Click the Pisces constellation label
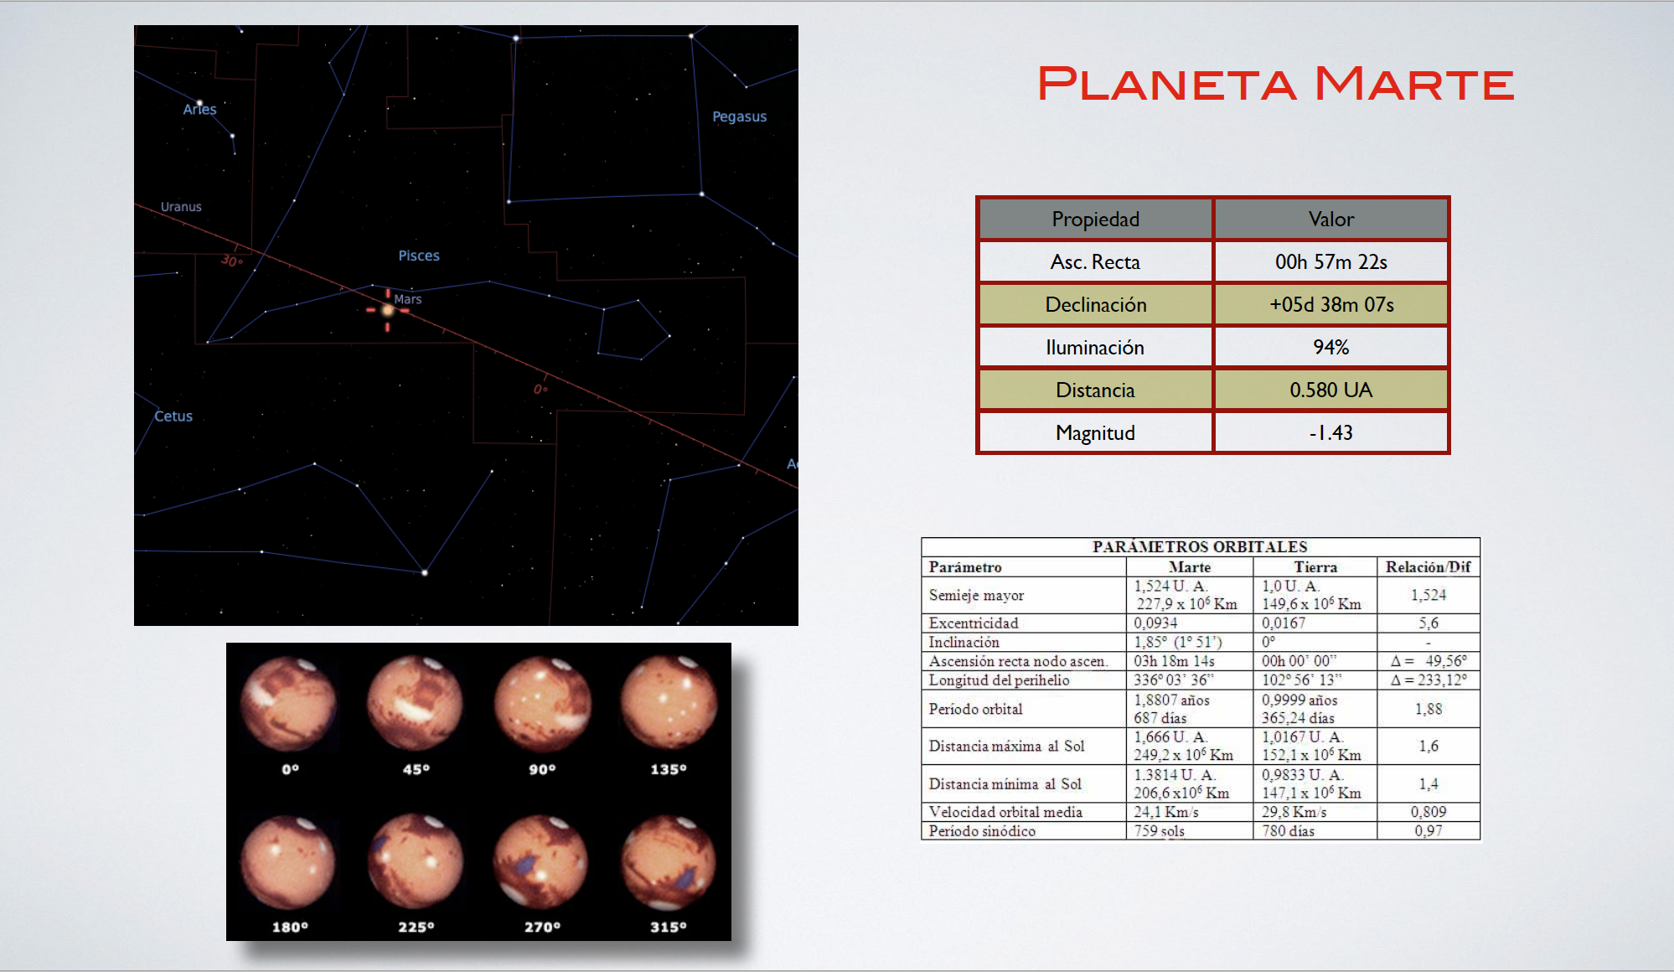The width and height of the screenshot is (1674, 972). point(418,256)
